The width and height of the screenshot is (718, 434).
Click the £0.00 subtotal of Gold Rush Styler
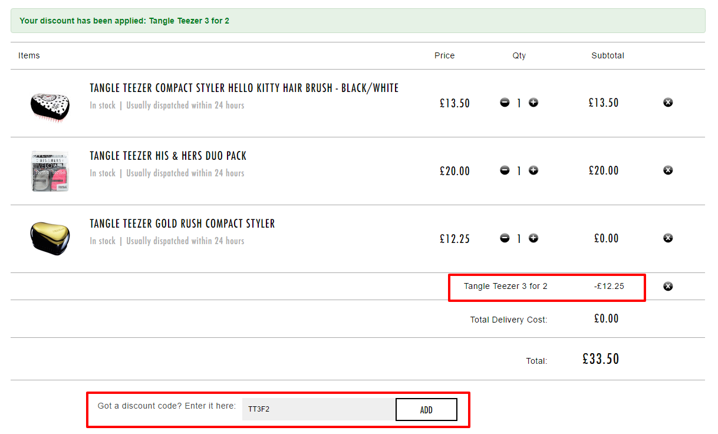[x=606, y=238]
